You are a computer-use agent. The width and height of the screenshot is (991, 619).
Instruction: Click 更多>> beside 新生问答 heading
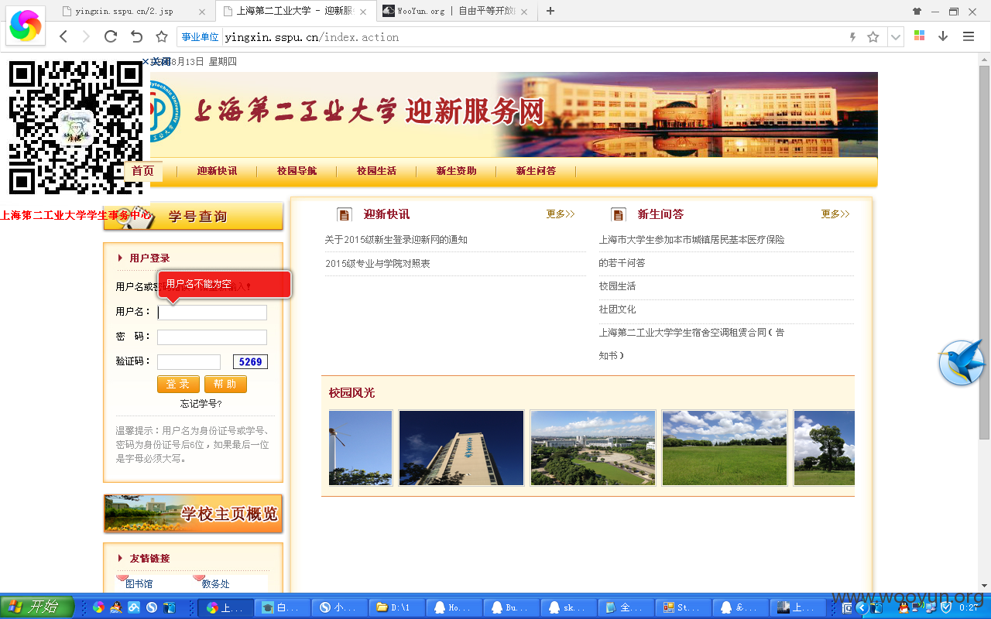[x=835, y=214]
